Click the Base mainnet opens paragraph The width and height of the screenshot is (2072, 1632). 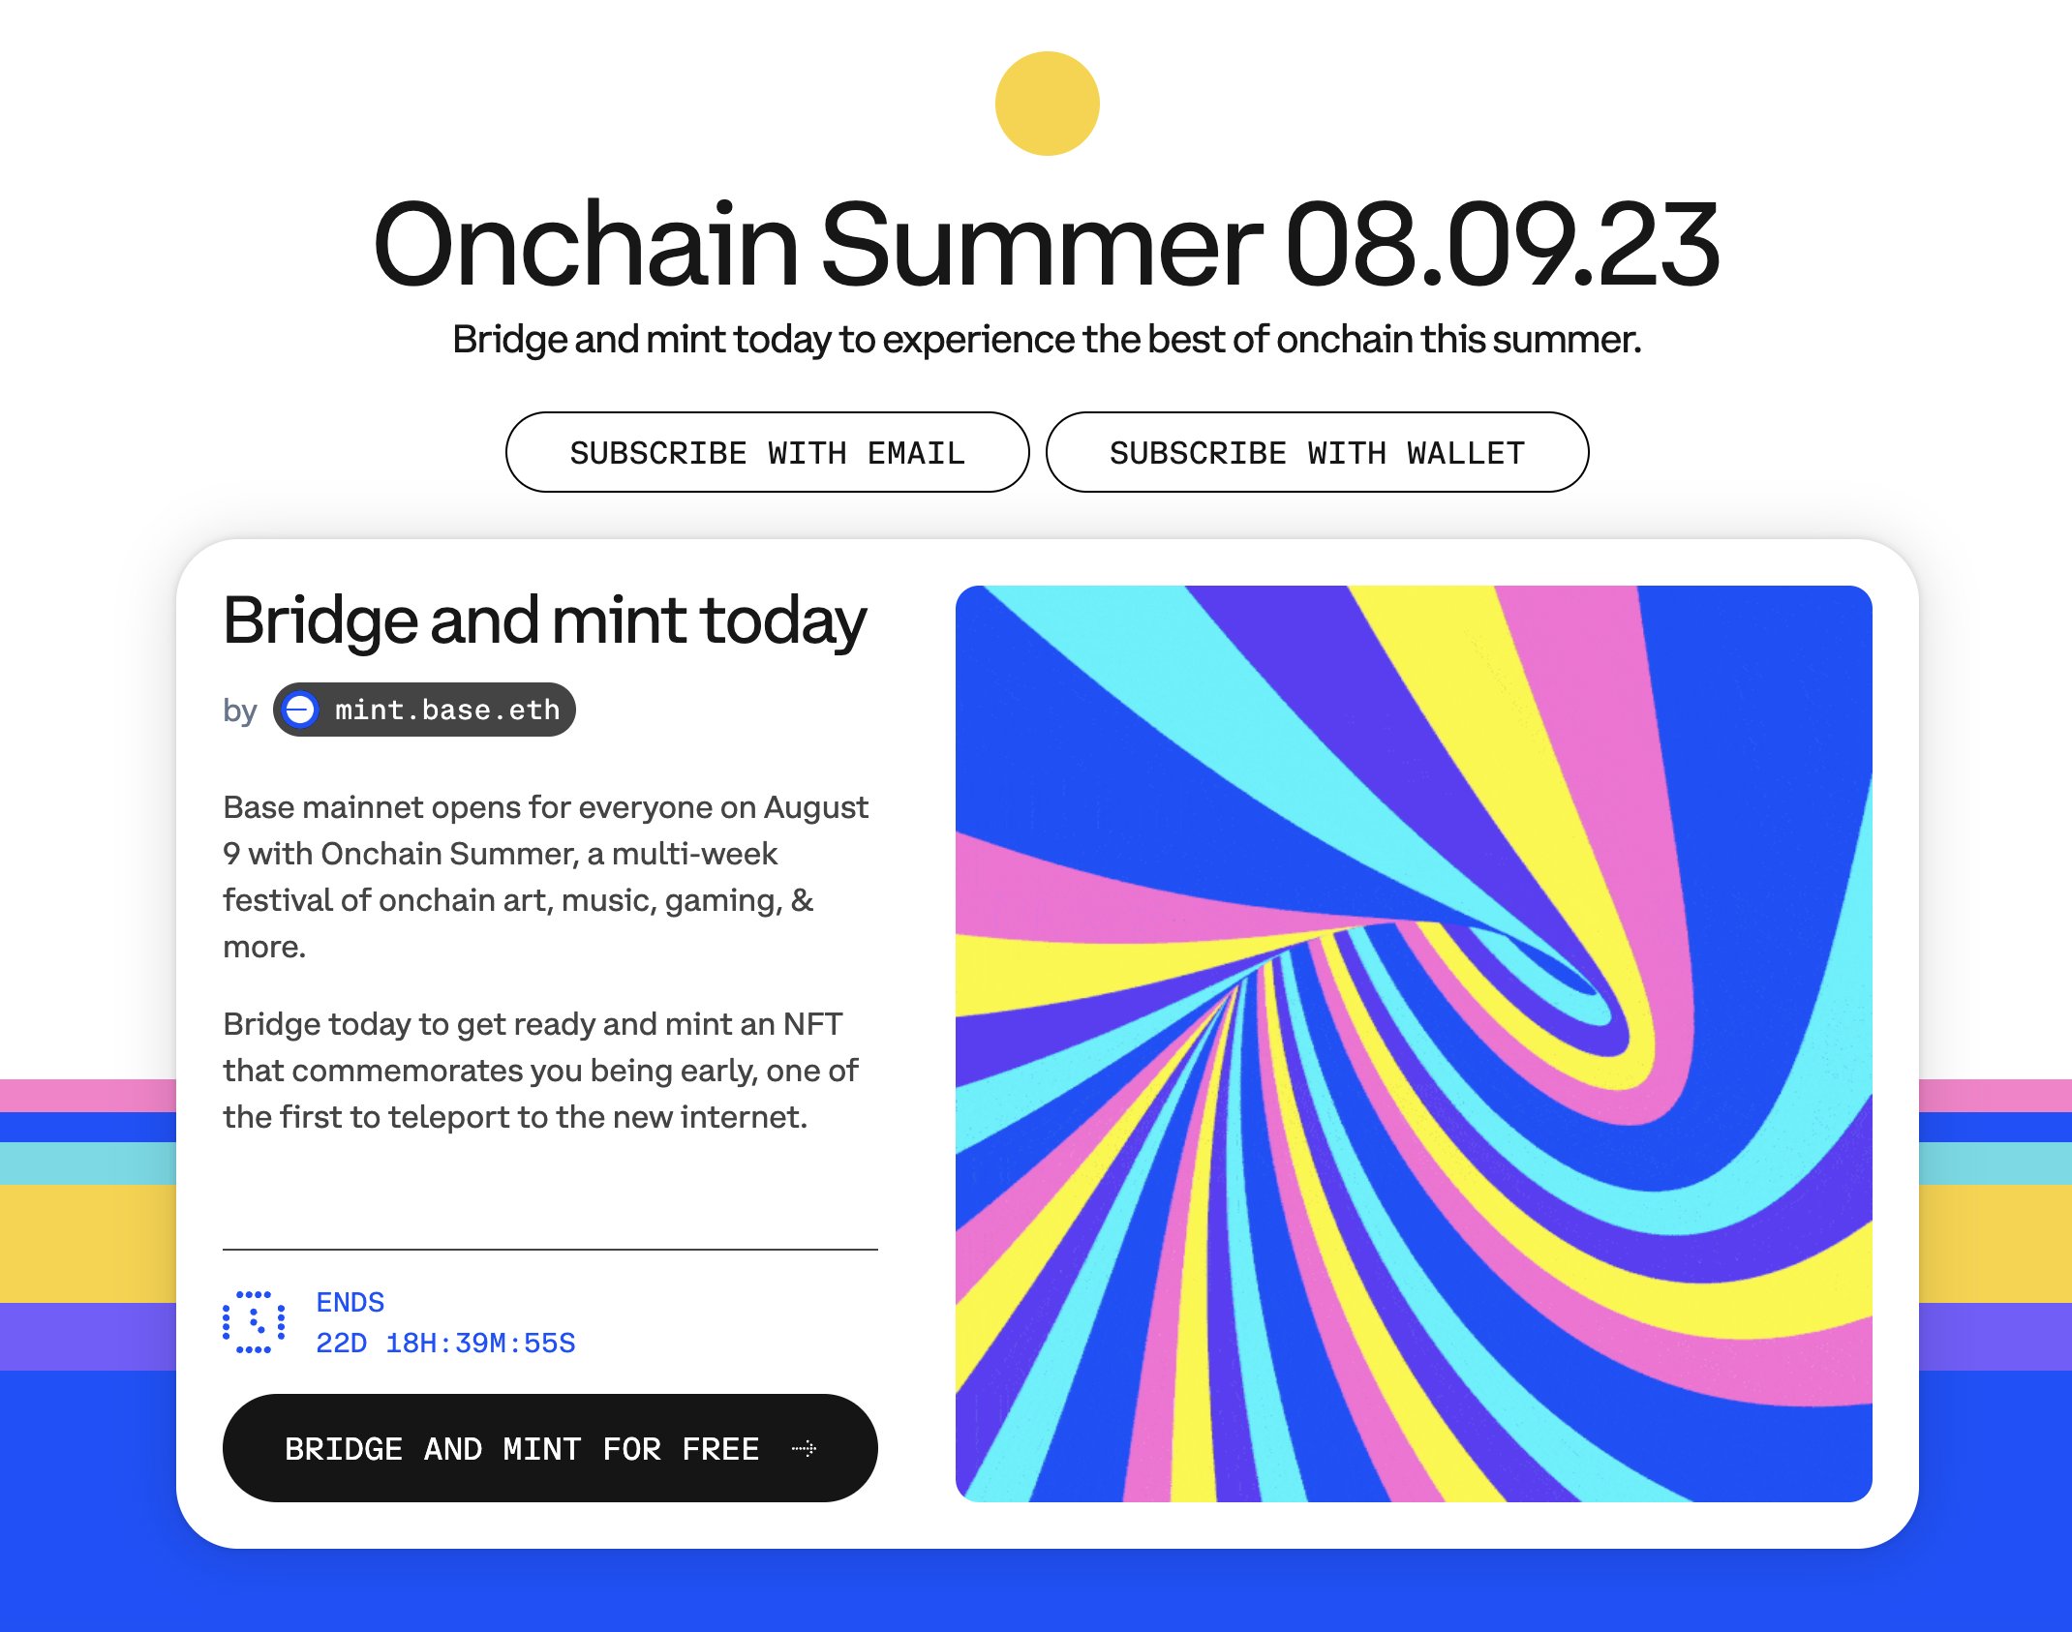click(x=546, y=876)
